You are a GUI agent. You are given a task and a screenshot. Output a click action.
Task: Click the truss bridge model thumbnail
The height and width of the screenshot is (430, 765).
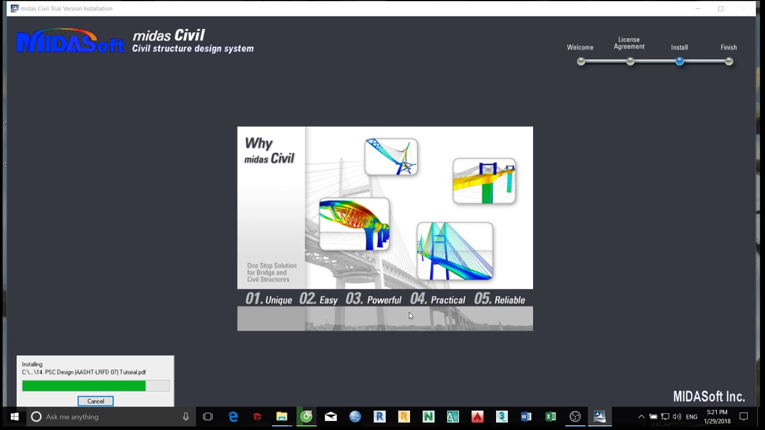391,157
